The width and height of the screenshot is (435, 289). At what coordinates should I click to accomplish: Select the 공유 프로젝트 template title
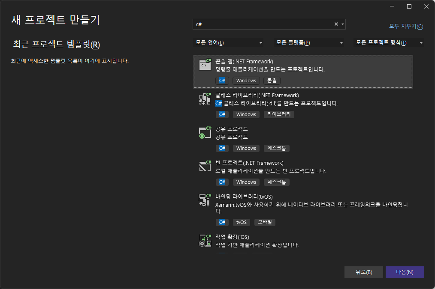232,129
